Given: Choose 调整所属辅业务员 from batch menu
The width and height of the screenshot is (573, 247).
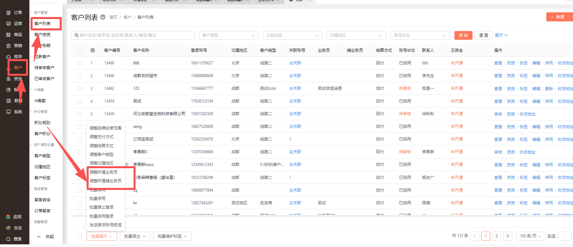Looking at the screenshot, I should 106,181.
